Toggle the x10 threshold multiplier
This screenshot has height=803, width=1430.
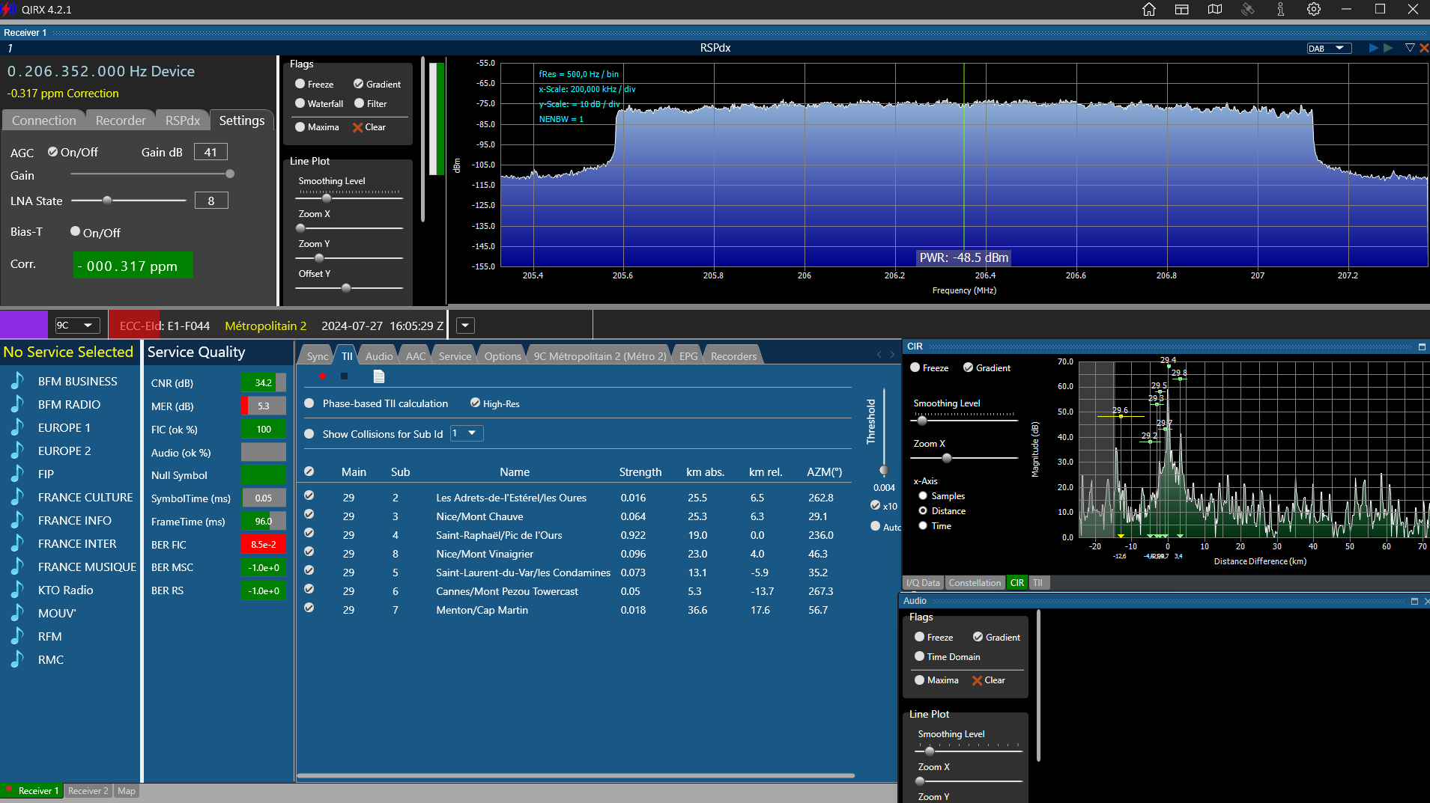pos(875,505)
